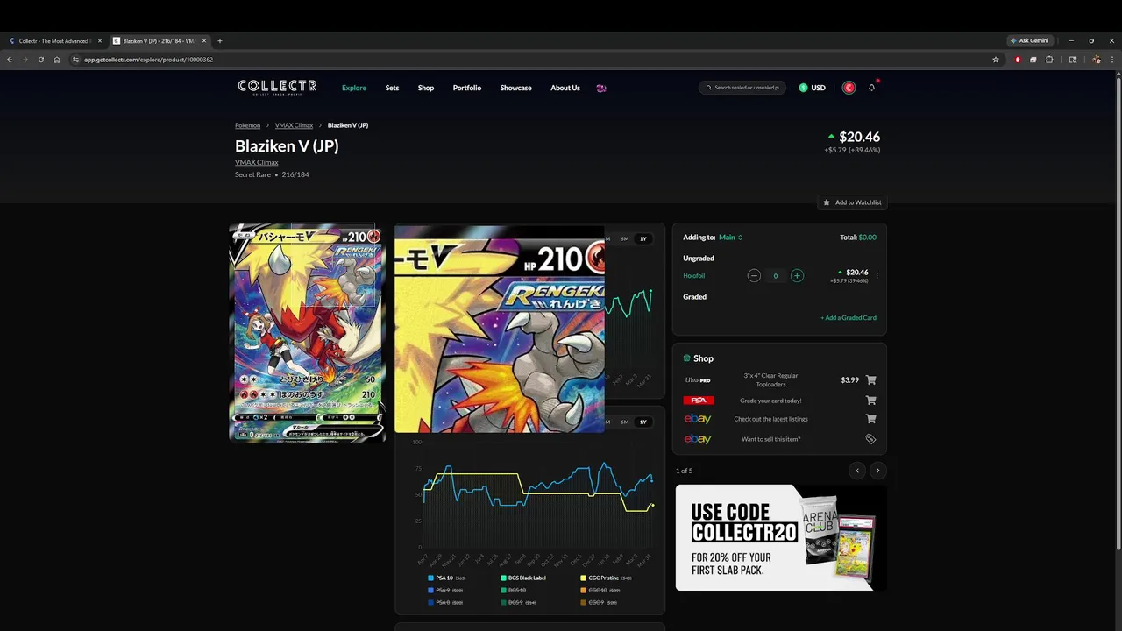Bookmark this page with star icon

(996, 60)
